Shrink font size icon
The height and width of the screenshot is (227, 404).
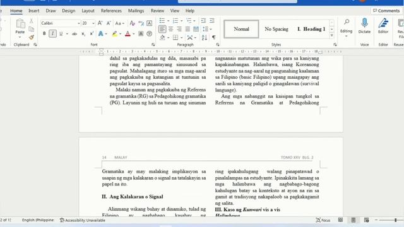tap(109, 23)
